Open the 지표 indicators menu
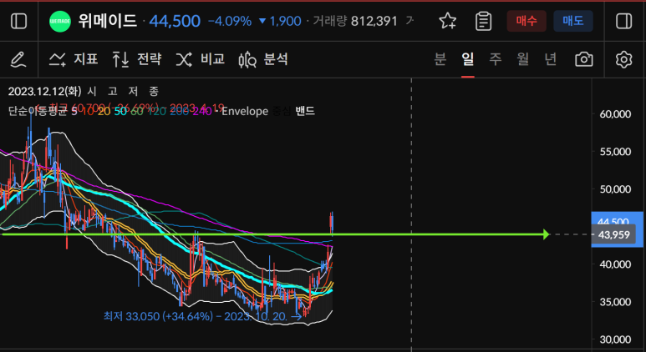The width and height of the screenshot is (646, 352). click(74, 59)
